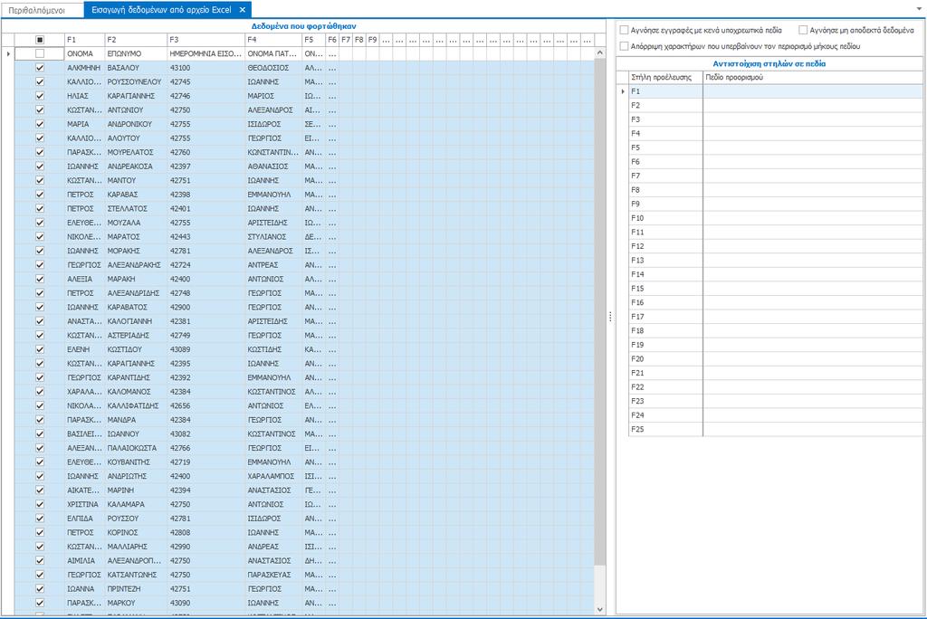
Task: Open the destination field cell for F4
Action: click(812, 134)
